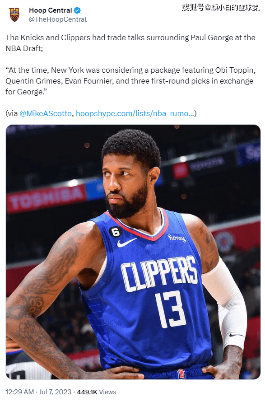Follow the hoopshype.com rumors link
This screenshot has height=402, width=265.
135,113
